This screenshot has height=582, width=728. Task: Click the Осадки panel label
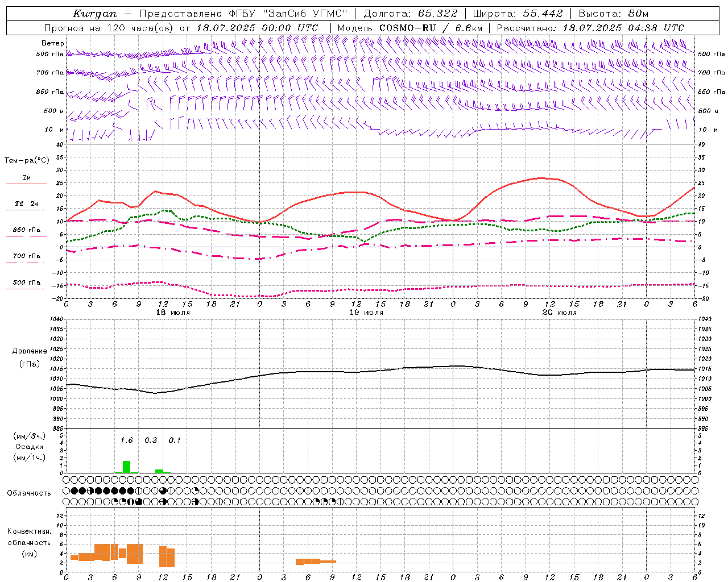coord(29,447)
